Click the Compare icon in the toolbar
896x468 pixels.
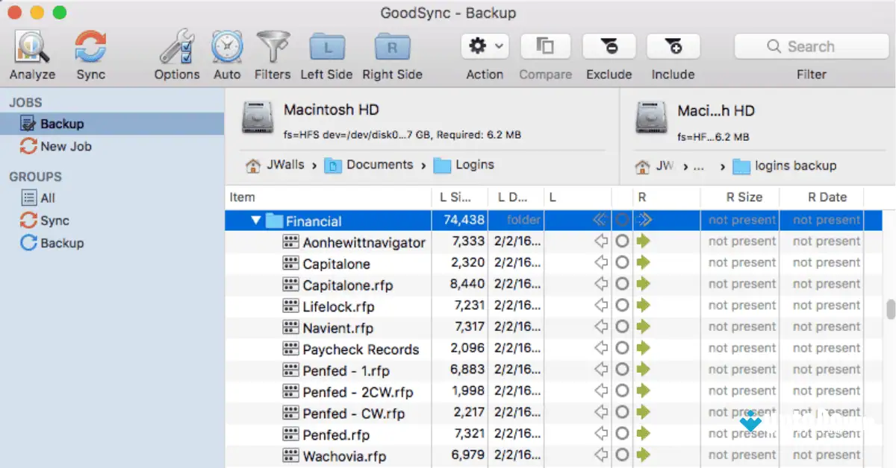click(x=545, y=46)
